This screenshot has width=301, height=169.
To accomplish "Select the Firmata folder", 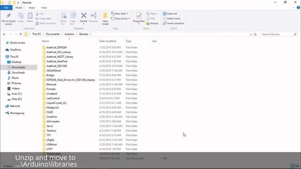I will coord(51,89).
